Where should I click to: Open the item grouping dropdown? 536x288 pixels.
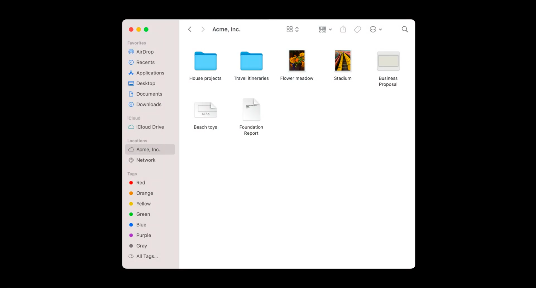[x=325, y=29]
